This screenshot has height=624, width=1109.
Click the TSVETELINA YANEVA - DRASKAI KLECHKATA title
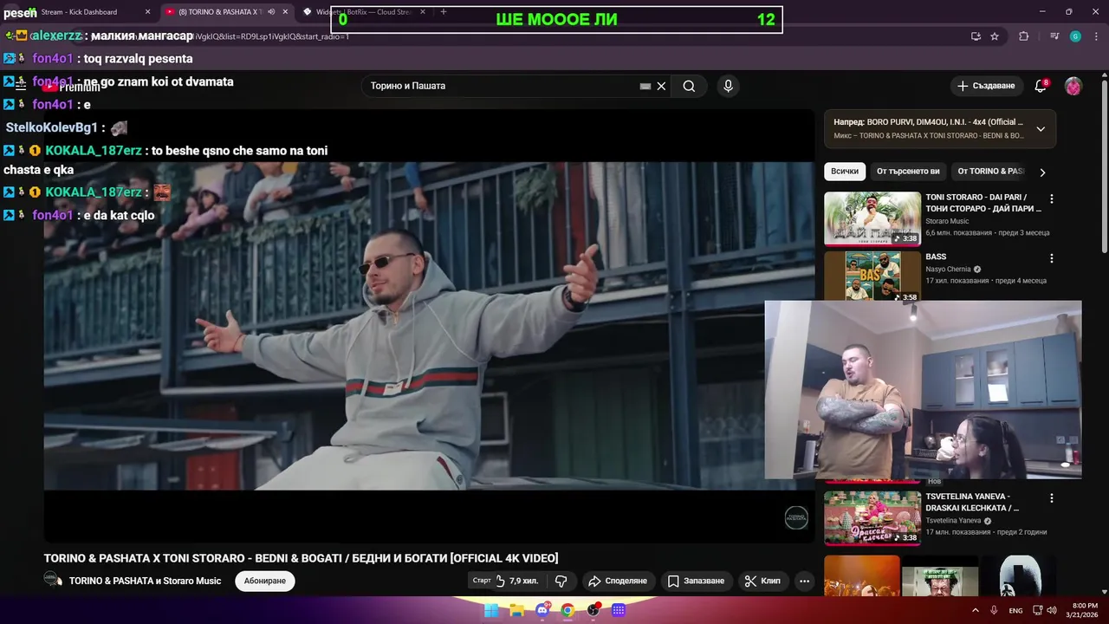point(972,502)
